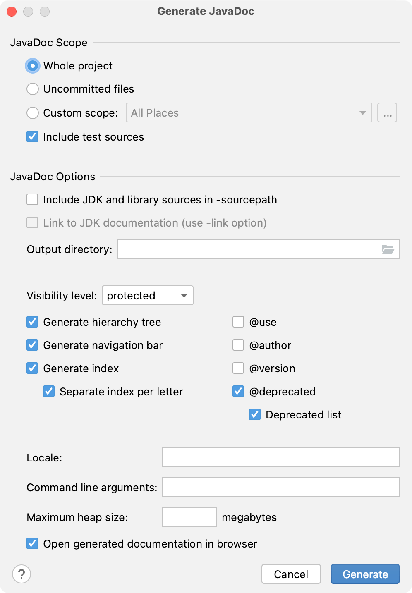412x593 pixels.
Task: Click the Generate button
Action: tap(364, 574)
